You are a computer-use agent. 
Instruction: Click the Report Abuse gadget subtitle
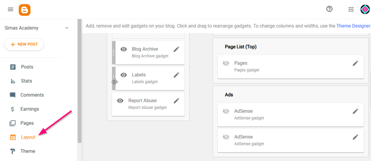point(147,107)
